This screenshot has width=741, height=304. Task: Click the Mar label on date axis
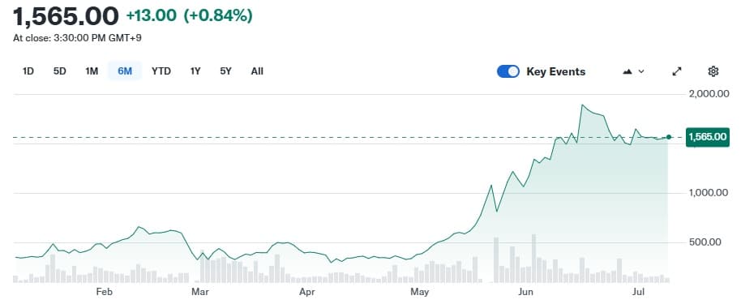pos(202,292)
